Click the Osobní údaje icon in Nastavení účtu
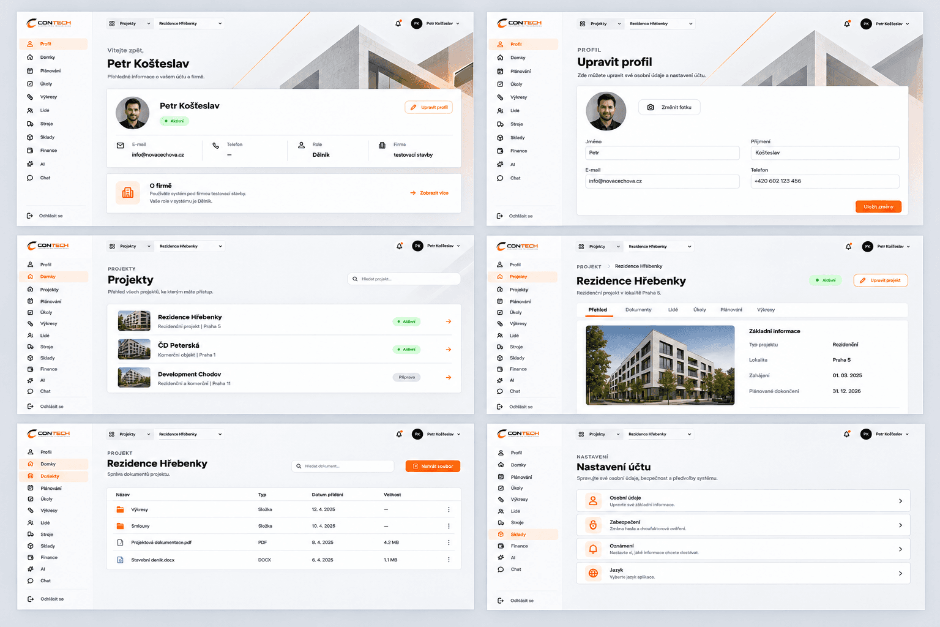The width and height of the screenshot is (940, 627). [x=593, y=501]
